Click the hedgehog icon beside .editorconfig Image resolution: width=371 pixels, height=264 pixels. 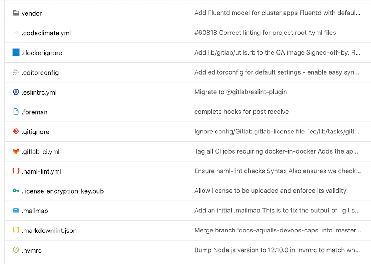(16, 72)
